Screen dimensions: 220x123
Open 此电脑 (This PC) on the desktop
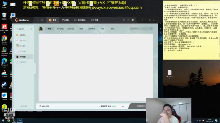[x=4, y=5]
